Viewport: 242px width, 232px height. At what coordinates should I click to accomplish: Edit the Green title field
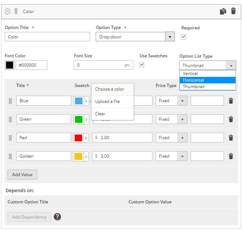pyautogui.click(x=44, y=119)
